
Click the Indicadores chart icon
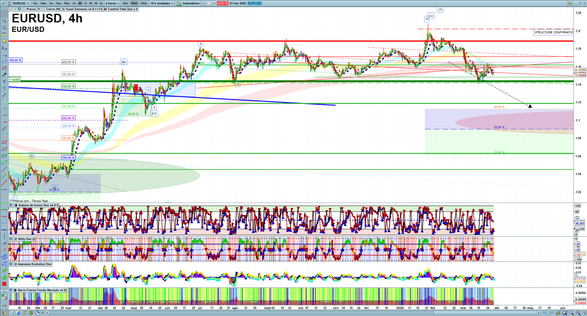[179, 3]
